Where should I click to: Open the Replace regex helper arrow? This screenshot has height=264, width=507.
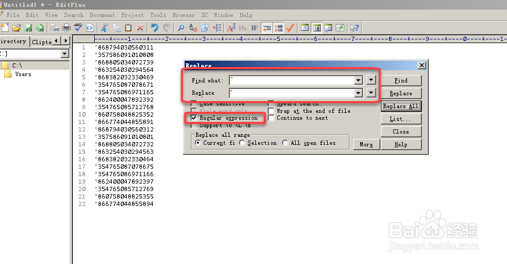click(x=371, y=93)
